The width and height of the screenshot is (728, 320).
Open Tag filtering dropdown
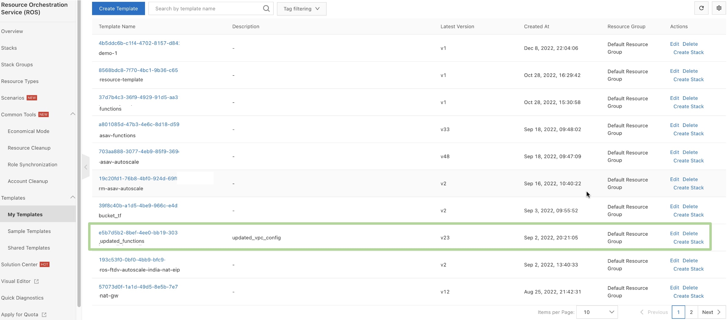coord(302,9)
